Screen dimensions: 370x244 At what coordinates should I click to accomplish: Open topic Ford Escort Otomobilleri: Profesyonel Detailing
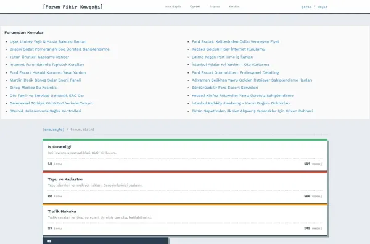click(235, 72)
